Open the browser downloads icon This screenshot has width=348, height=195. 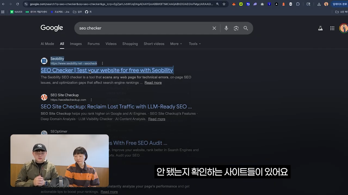click(x=319, y=4)
